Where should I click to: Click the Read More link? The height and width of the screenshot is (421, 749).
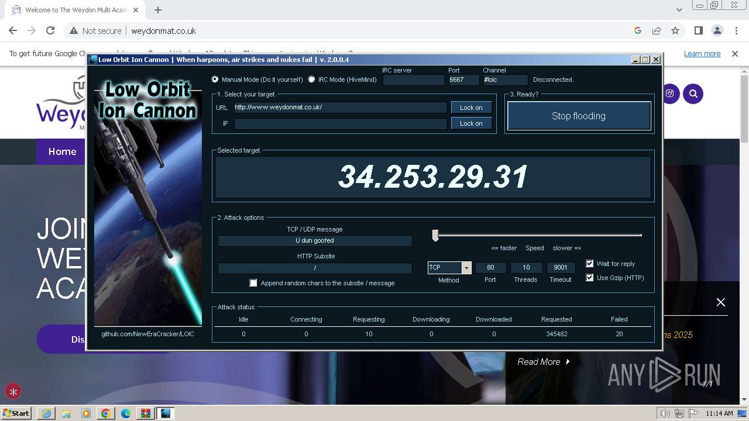tap(544, 362)
